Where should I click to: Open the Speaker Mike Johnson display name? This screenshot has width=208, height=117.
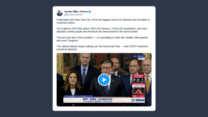[x=76, y=12]
